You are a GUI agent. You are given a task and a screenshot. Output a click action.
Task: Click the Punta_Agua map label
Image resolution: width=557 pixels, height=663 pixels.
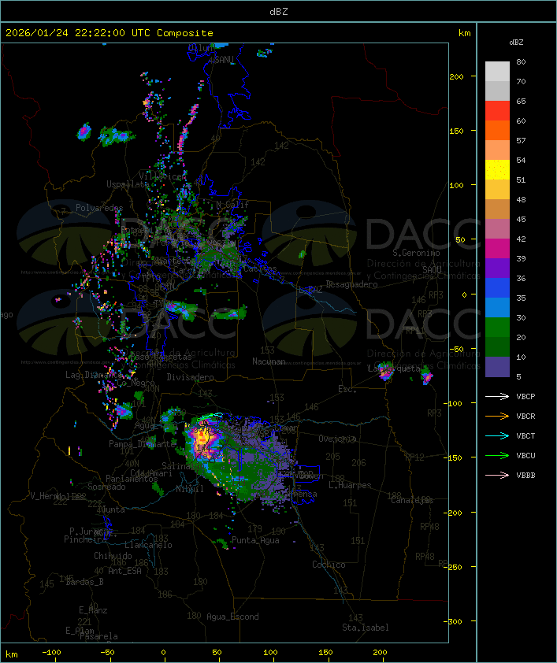click(256, 540)
